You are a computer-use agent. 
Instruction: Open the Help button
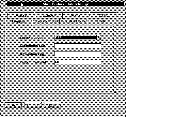[x=53, y=105]
